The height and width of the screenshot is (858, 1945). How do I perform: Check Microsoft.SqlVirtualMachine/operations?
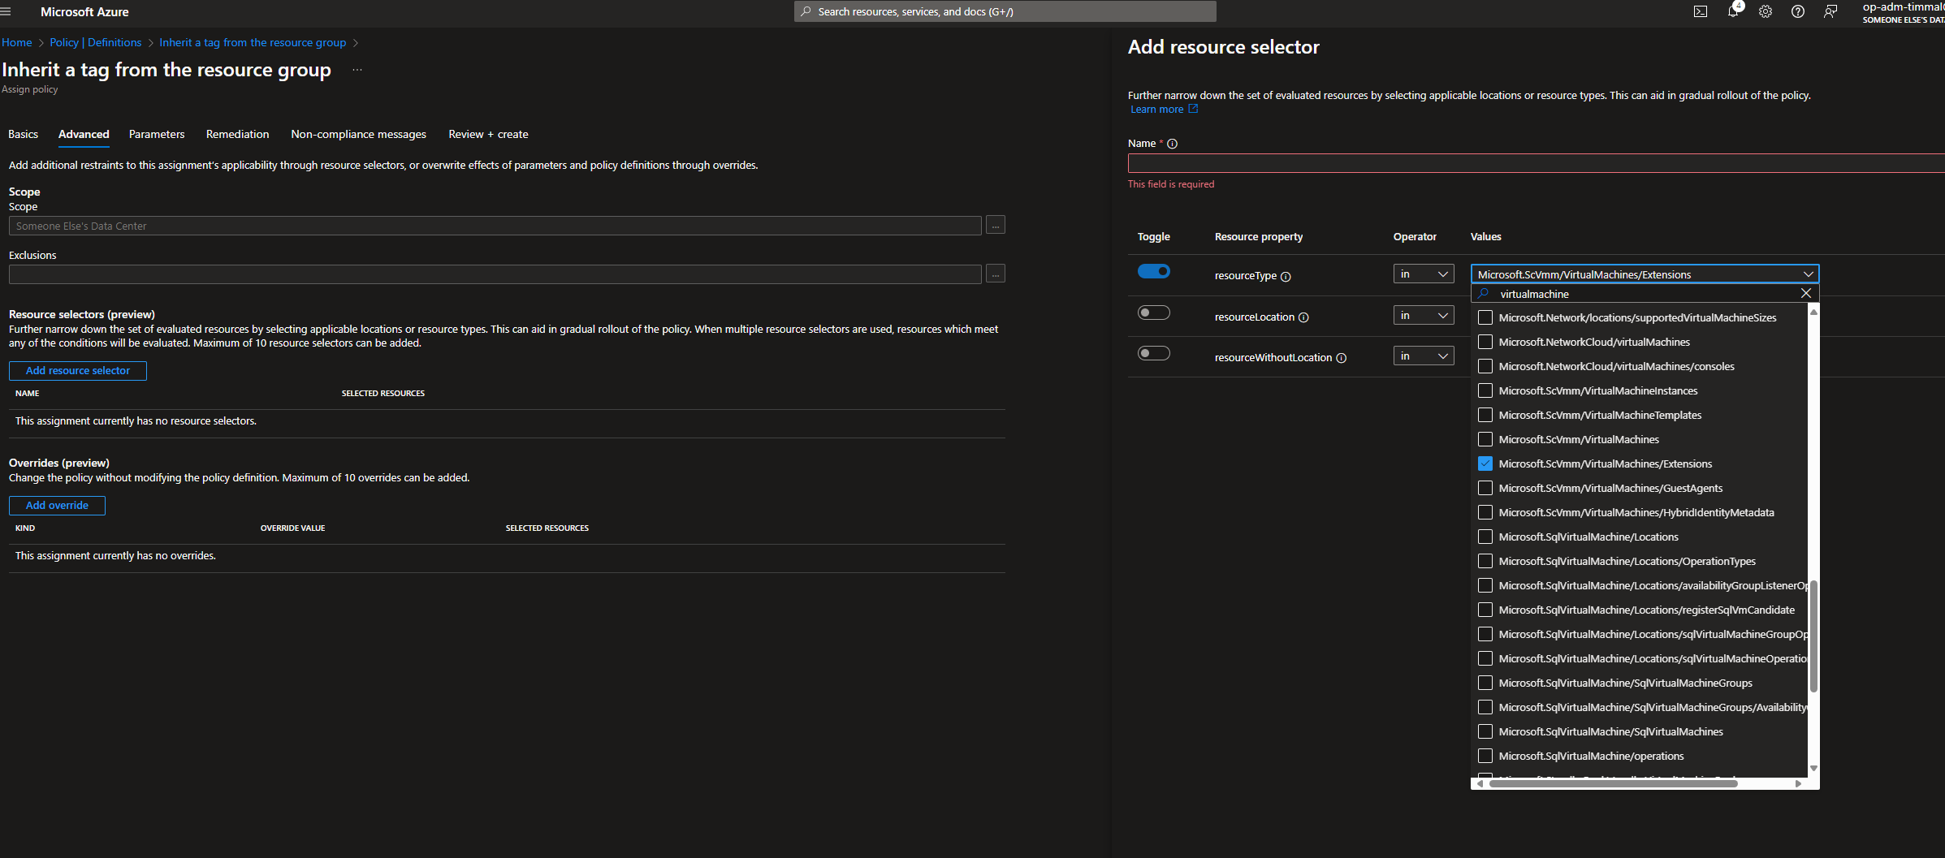pos(1485,756)
